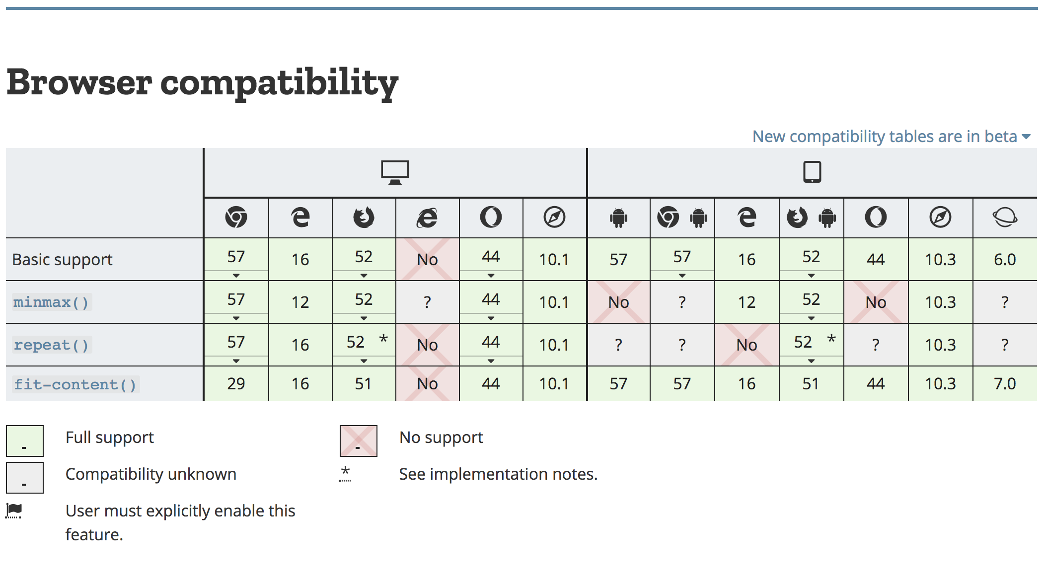Click the Internet Explorer column icon
Viewport: 1044px width, 585px height.
tap(427, 218)
